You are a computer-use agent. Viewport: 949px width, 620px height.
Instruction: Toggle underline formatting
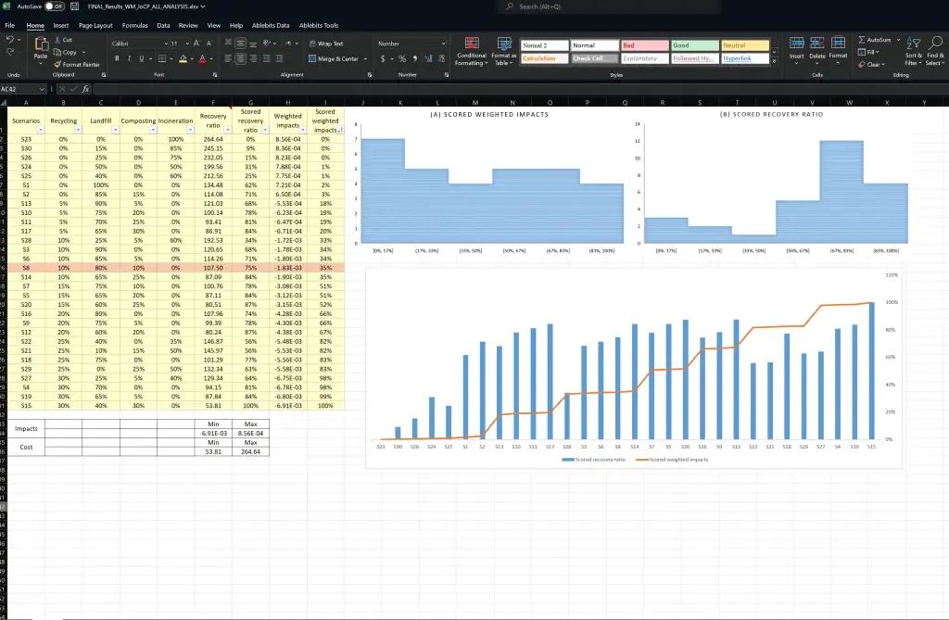(x=141, y=57)
